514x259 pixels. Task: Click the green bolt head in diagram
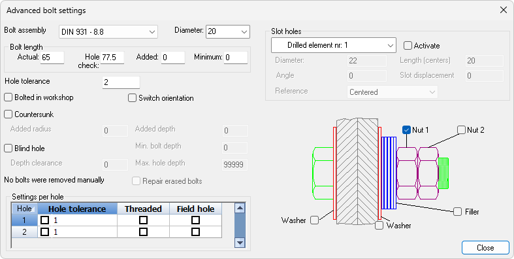point(323,173)
